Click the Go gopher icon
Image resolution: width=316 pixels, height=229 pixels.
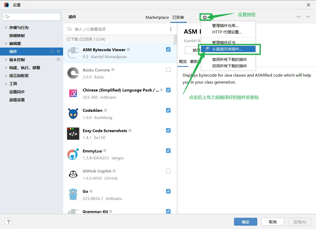coord(73,195)
